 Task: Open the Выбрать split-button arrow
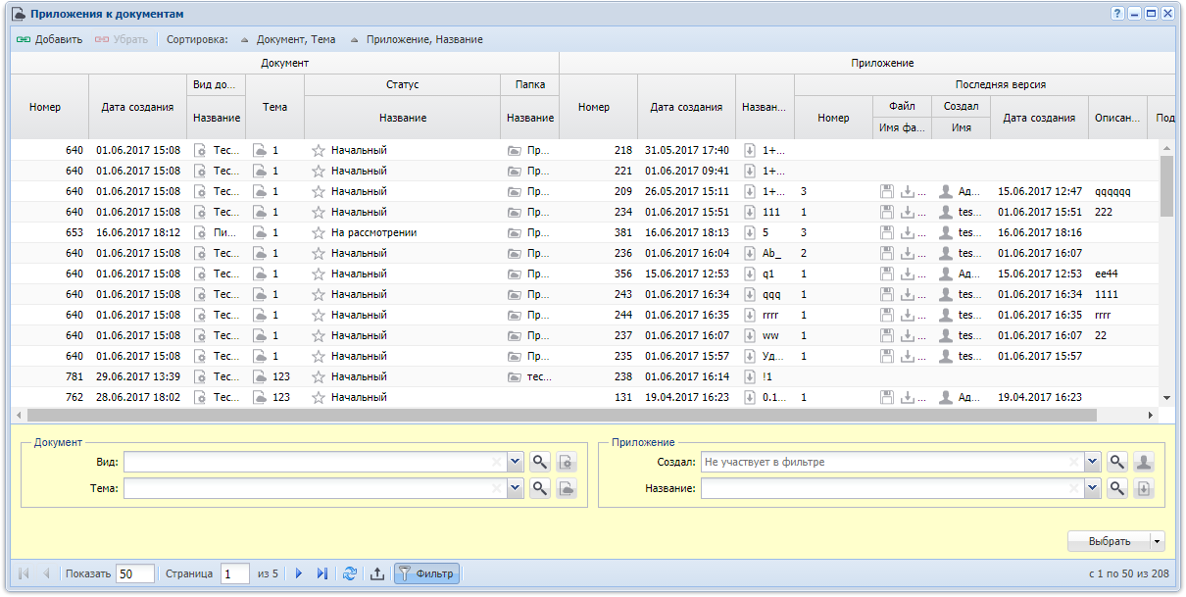click(x=1158, y=541)
